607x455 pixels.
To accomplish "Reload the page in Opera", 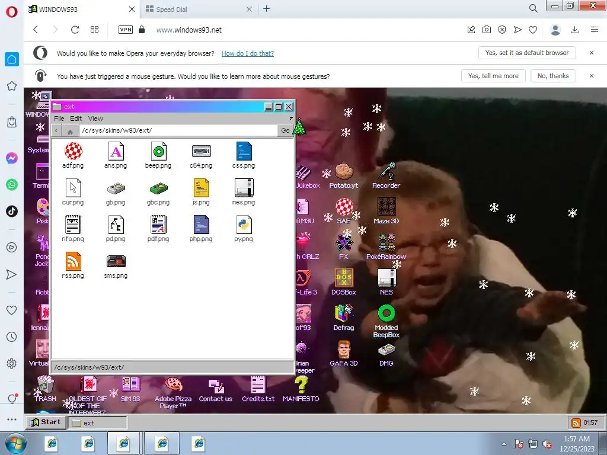I will (75, 30).
